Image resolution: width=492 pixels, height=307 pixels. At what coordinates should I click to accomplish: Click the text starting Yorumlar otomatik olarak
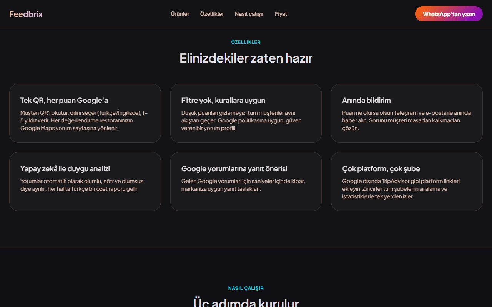point(81,185)
